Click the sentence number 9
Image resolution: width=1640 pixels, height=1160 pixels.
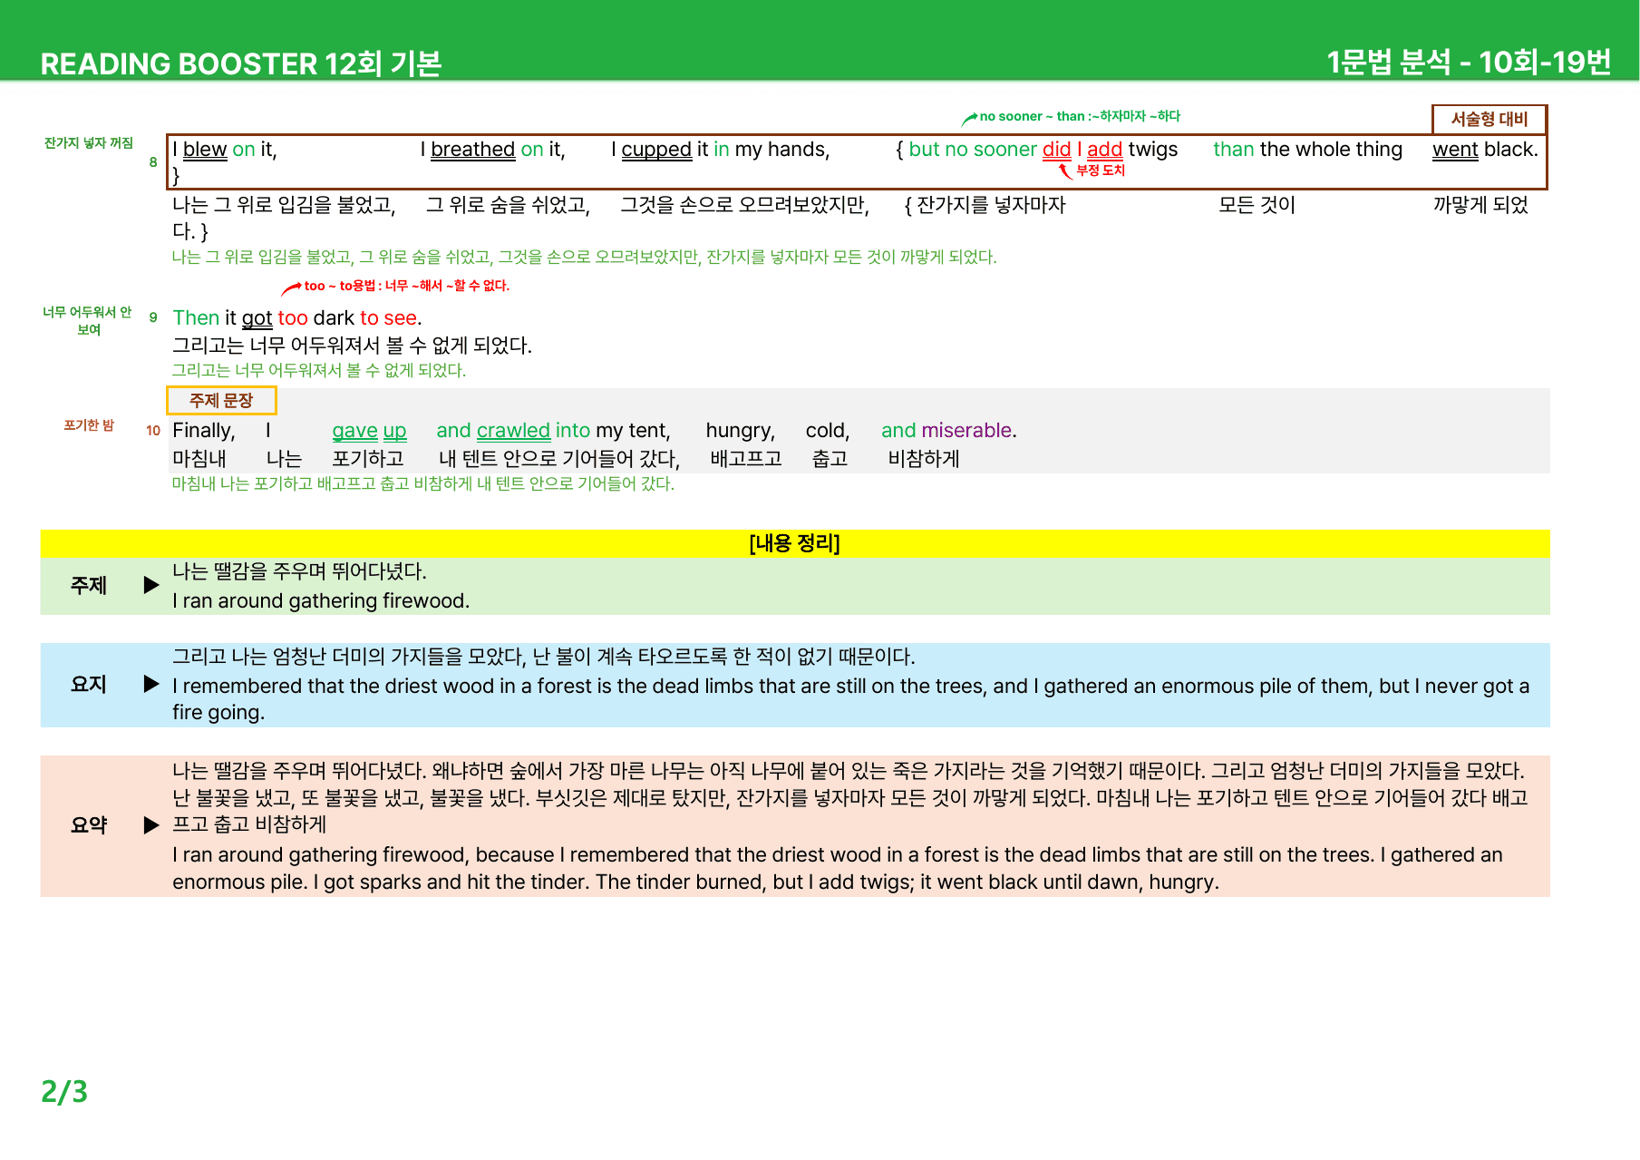tap(153, 317)
